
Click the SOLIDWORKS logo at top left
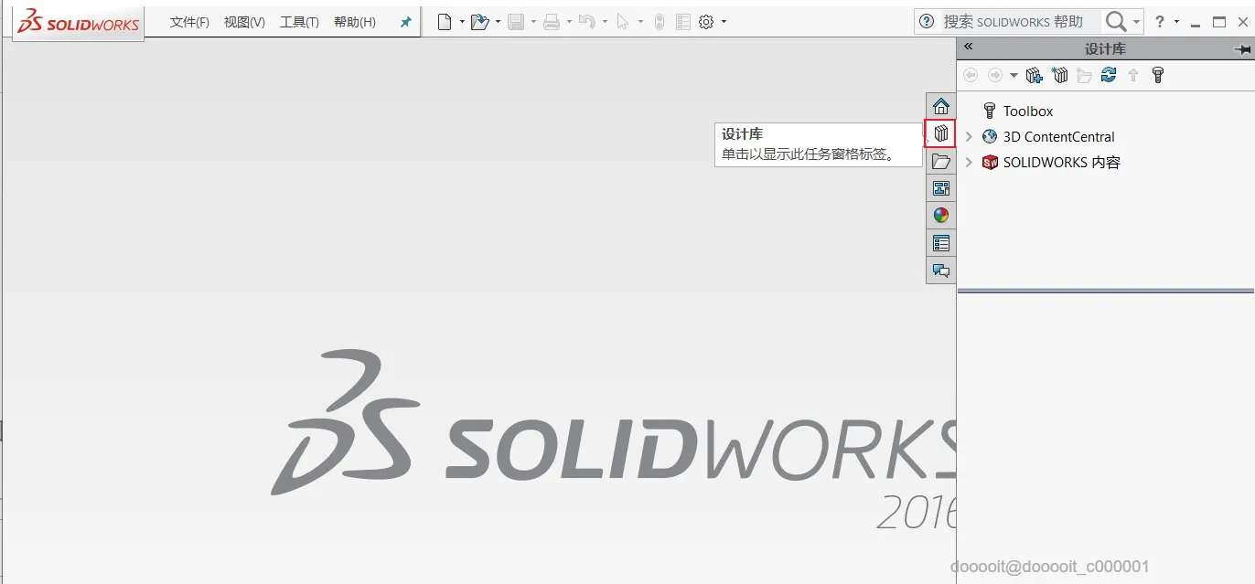[79, 23]
